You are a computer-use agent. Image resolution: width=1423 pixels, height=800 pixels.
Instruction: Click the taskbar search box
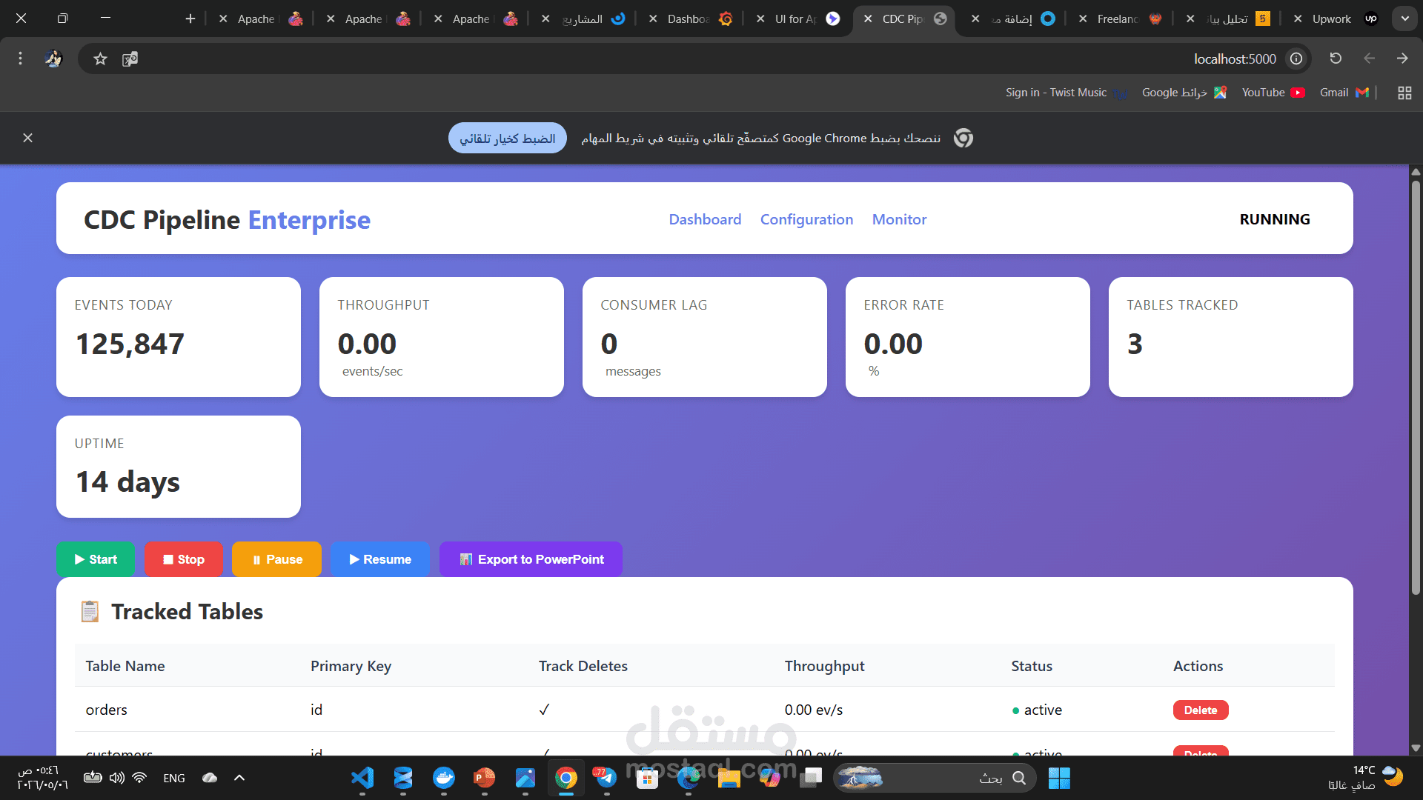(x=935, y=778)
